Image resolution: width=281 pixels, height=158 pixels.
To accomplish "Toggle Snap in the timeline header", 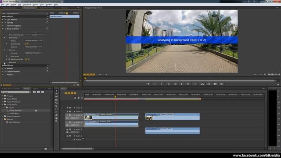I will 75,98.
